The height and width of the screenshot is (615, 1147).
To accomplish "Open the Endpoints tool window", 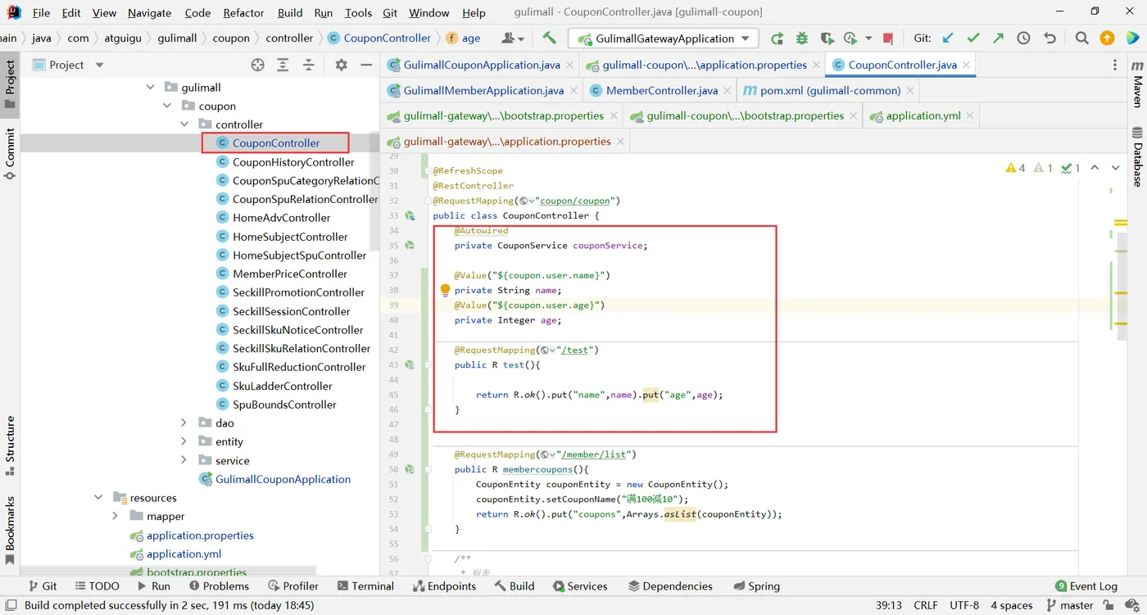I will 444,586.
